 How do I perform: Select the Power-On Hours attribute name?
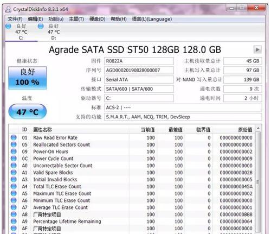(50, 151)
